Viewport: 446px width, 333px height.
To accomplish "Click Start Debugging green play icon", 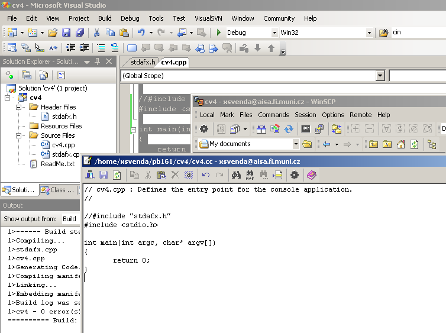I will (218, 33).
